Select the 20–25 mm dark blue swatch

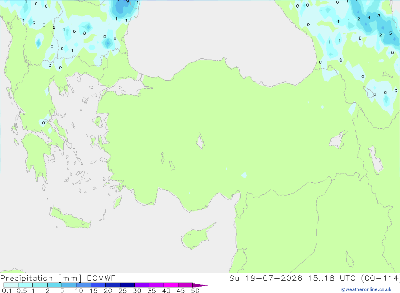tap(112, 285)
